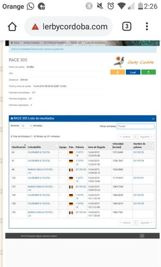Click the top Siguiente pagination button
Screen dimensions: 161x267
coord(146,137)
